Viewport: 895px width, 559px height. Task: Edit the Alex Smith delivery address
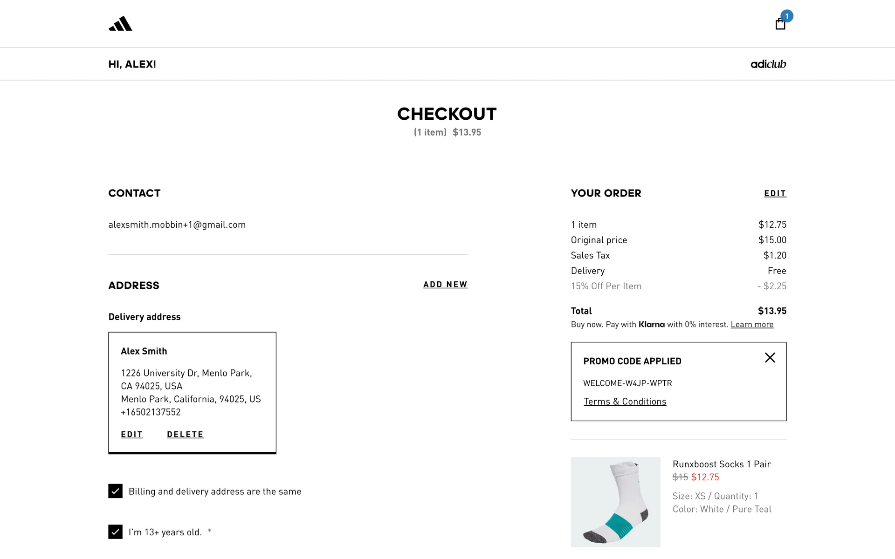132,434
